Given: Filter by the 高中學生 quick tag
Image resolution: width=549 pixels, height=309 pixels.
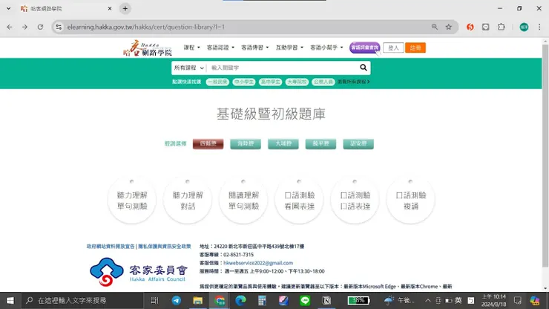Looking at the screenshot, I should point(270,82).
